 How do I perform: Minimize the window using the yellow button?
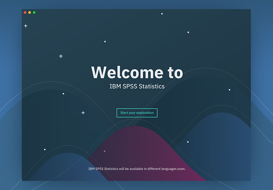(29, 13)
